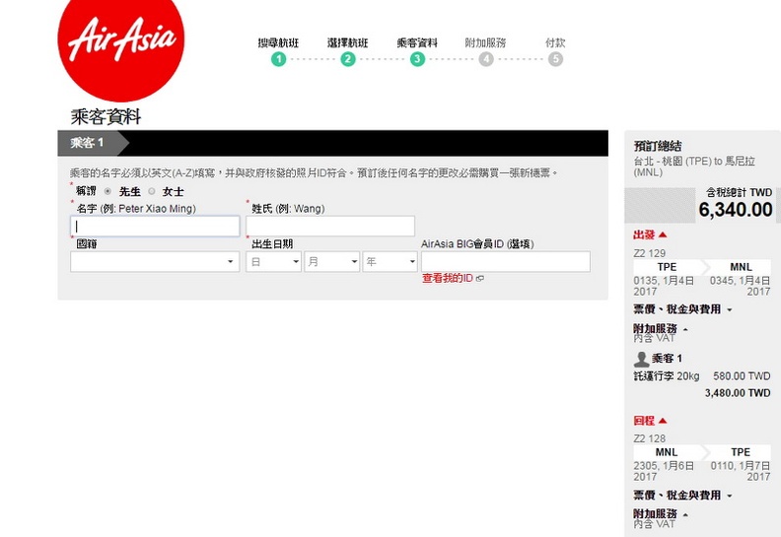Click return arrival 0110, 1月7日 2017

(x=741, y=471)
